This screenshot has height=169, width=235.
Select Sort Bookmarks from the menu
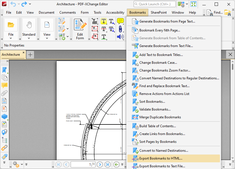pos(152,102)
